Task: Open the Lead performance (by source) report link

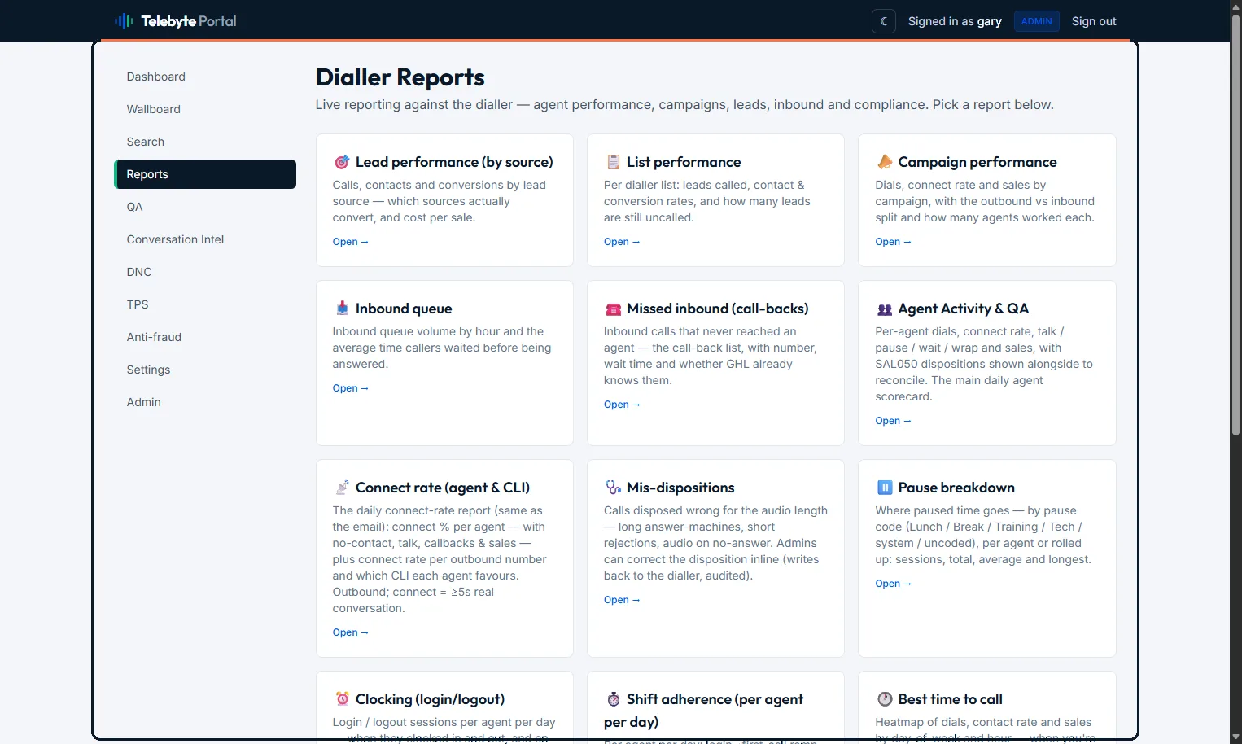Action: pos(351,242)
